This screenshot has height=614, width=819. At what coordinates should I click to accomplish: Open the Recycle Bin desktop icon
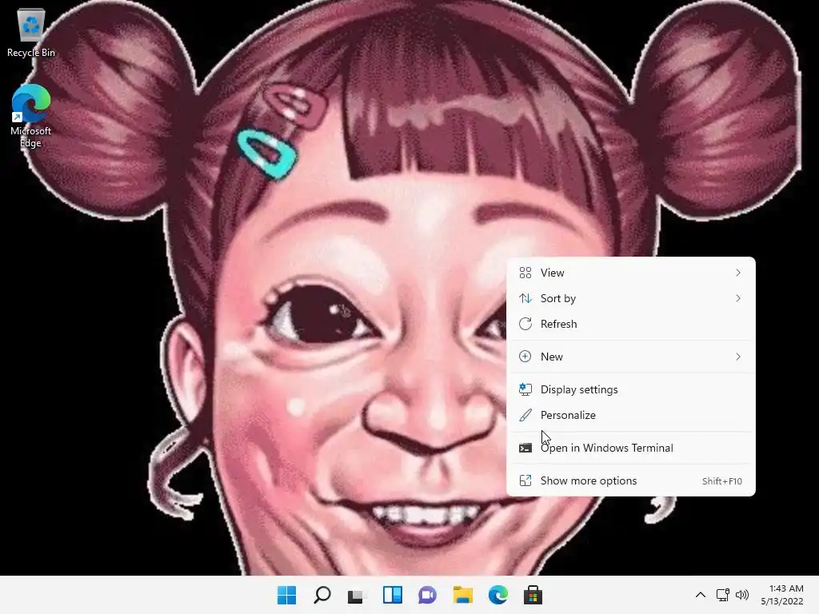pos(31,32)
